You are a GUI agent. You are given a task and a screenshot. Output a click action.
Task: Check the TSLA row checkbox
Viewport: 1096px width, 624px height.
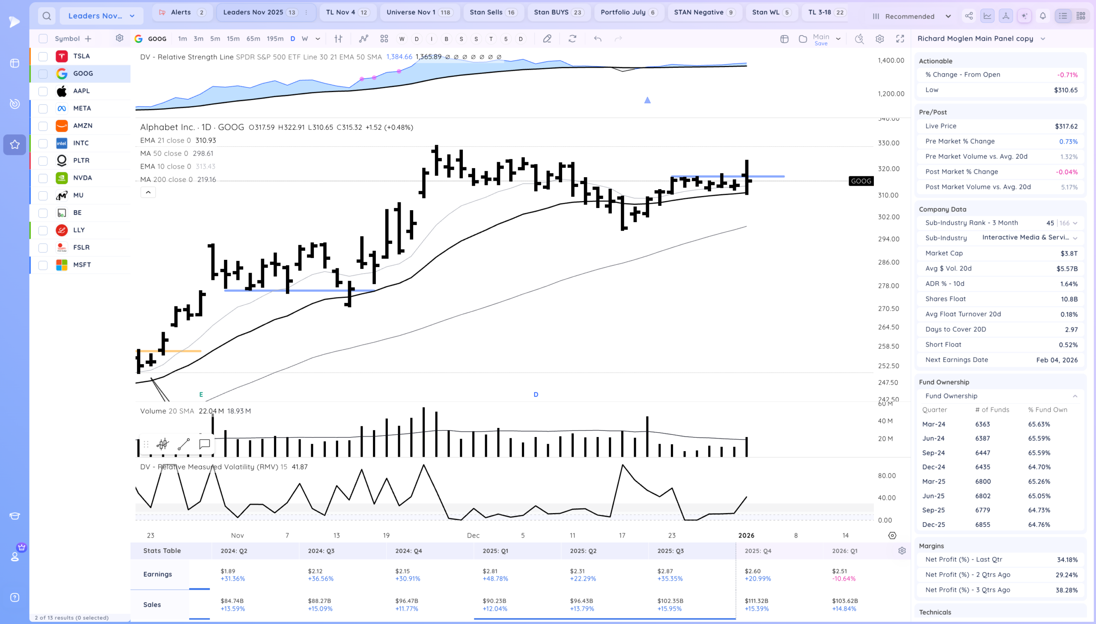point(43,56)
